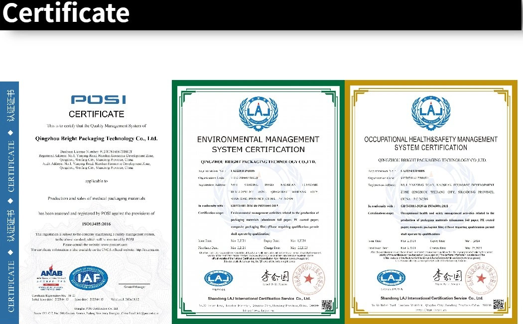The height and width of the screenshot is (324, 523).
Task: Click the ANAB accreditation logo
Action: click(51, 278)
